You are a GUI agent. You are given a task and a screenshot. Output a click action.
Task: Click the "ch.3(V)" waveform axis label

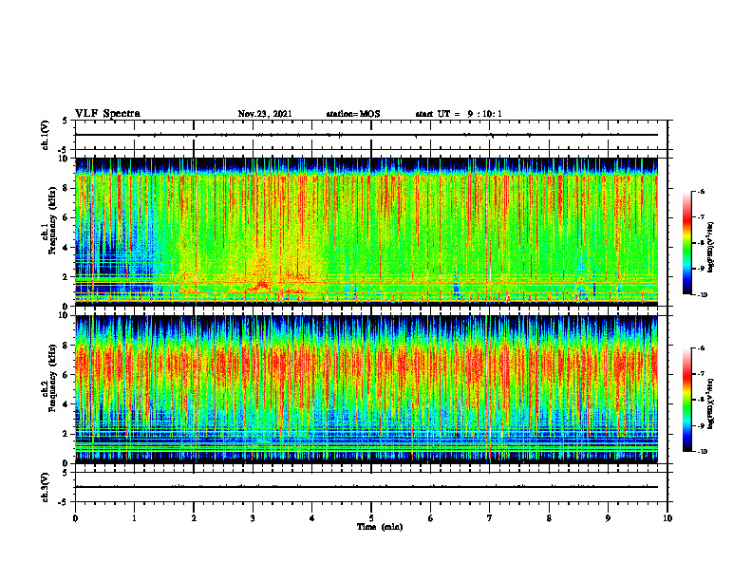click(x=46, y=487)
